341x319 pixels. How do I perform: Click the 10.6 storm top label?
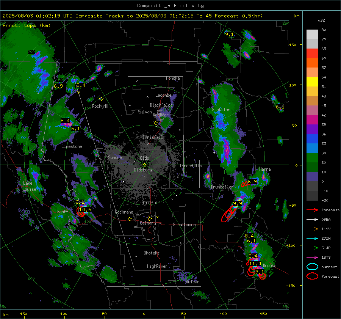coord(85,210)
